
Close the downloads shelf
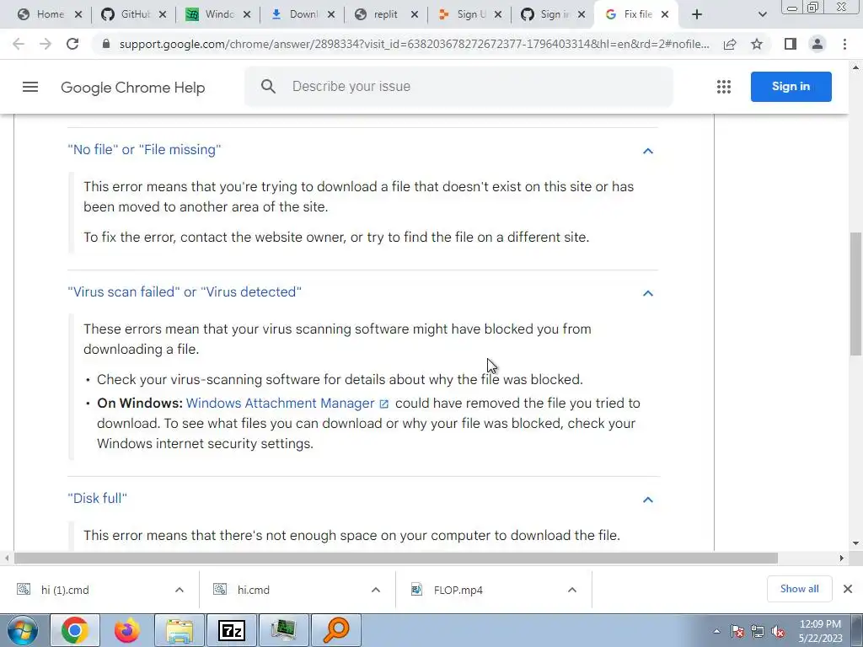[848, 589]
